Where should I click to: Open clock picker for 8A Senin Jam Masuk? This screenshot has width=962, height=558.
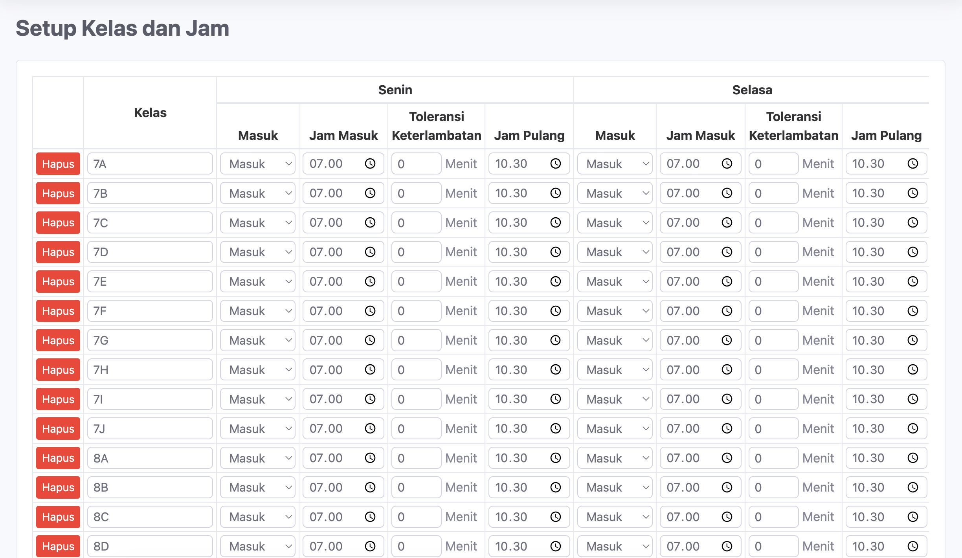tap(370, 458)
